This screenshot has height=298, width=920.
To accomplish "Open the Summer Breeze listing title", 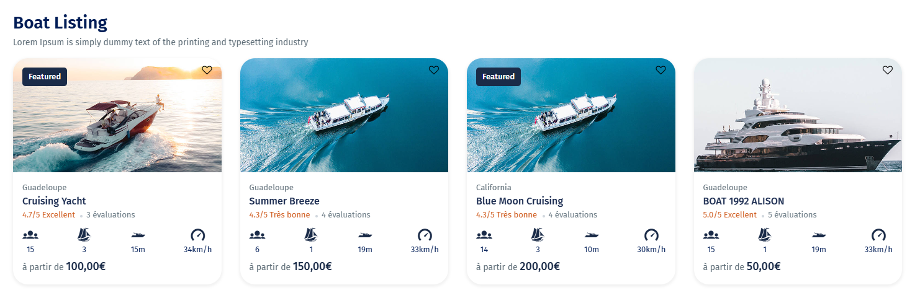I will point(284,201).
